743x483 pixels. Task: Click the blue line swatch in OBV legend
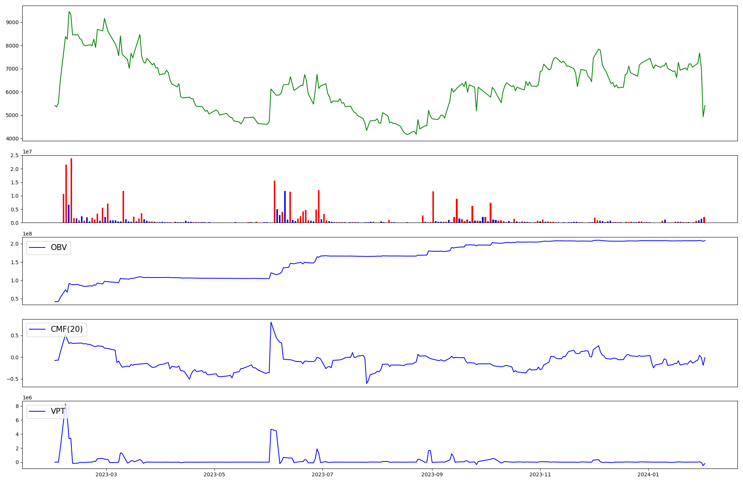pos(37,248)
